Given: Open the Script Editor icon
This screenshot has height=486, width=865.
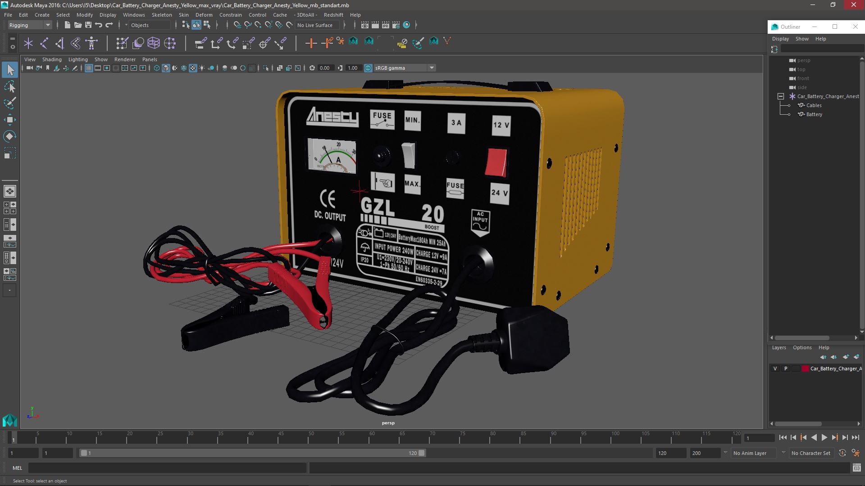Looking at the screenshot, I should click(857, 468).
